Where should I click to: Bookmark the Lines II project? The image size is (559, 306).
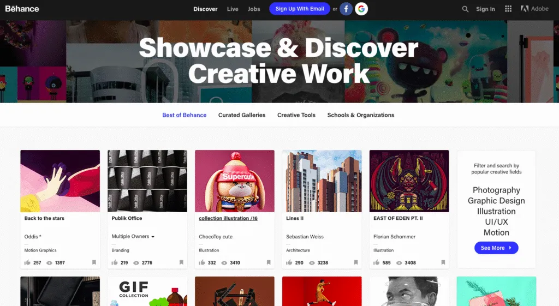click(356, 262)
